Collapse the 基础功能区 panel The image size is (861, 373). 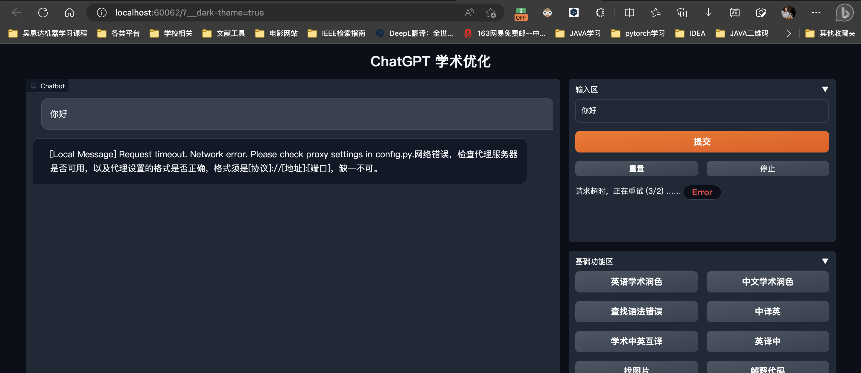pyautogui.click(x=825, y=261)
